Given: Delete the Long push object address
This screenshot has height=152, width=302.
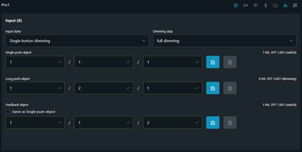Looking at the screenshot, I should pyautogui.click(x=230, y=88).
